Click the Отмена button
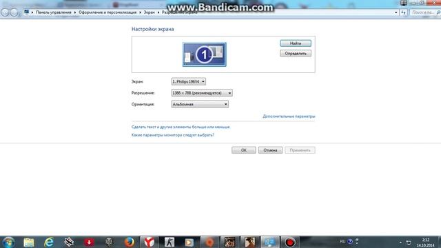The width and height of the screenshot is (441, 248). [x=270, y=150]
